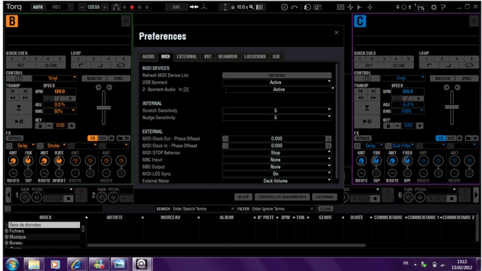Click Deck B loop in bracket icon

point(81,66)
